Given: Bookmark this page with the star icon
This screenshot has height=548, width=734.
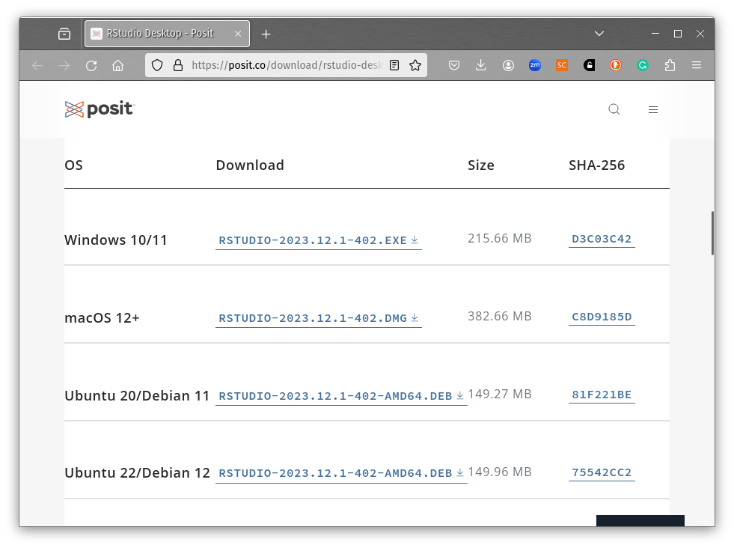Looking at the screenshot, I should tap(415, 66).
